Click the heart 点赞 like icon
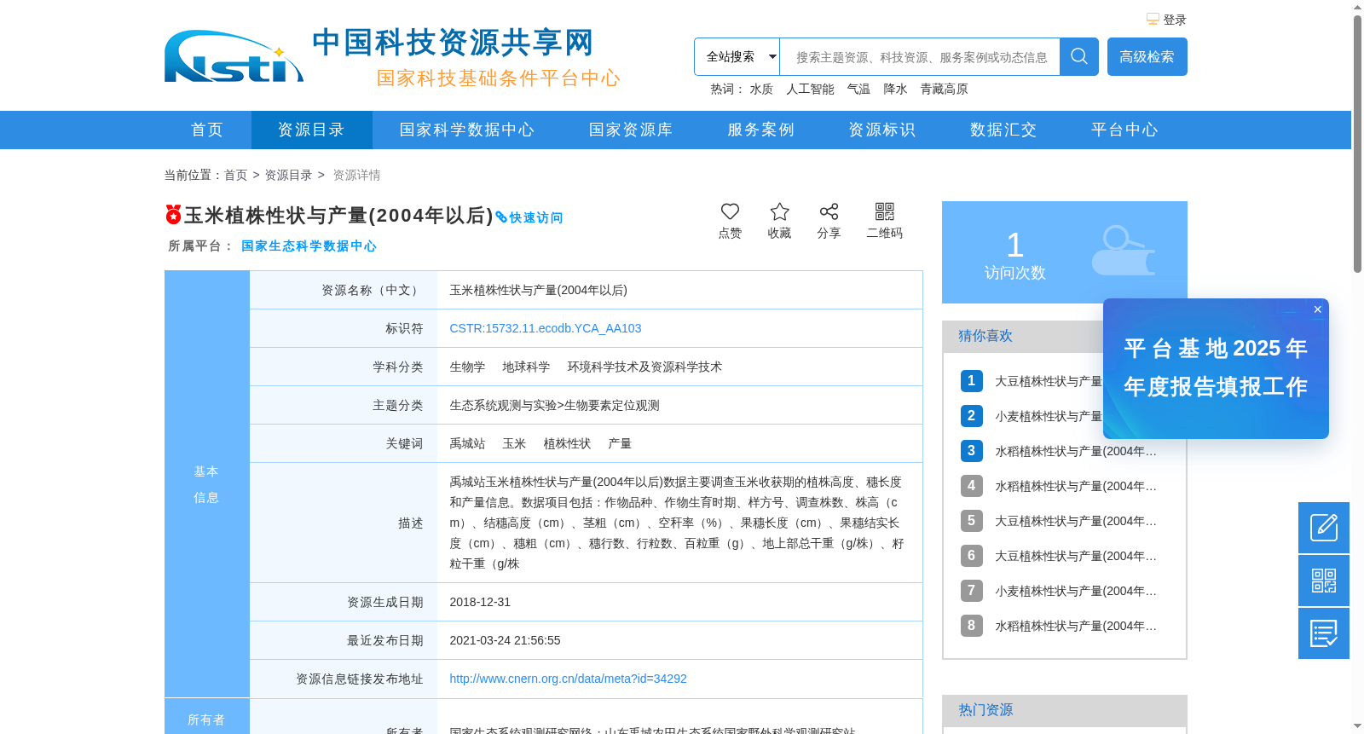Viewport: 1364px width, 734px height. click(x=730, y=211)
